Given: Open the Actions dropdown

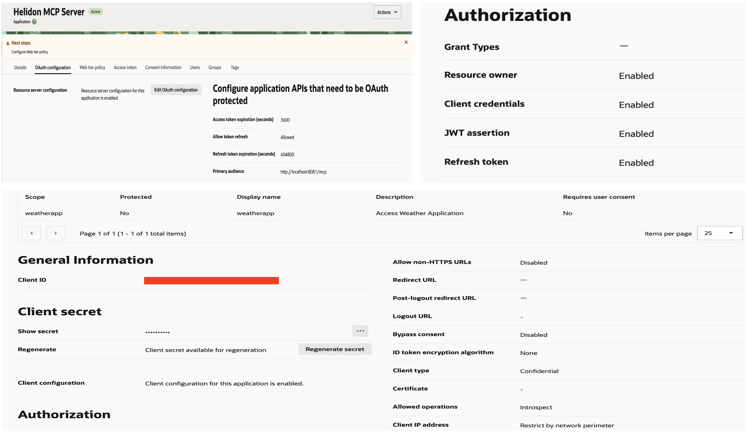Looking at the screenshot, I should [x=387, y=12].
